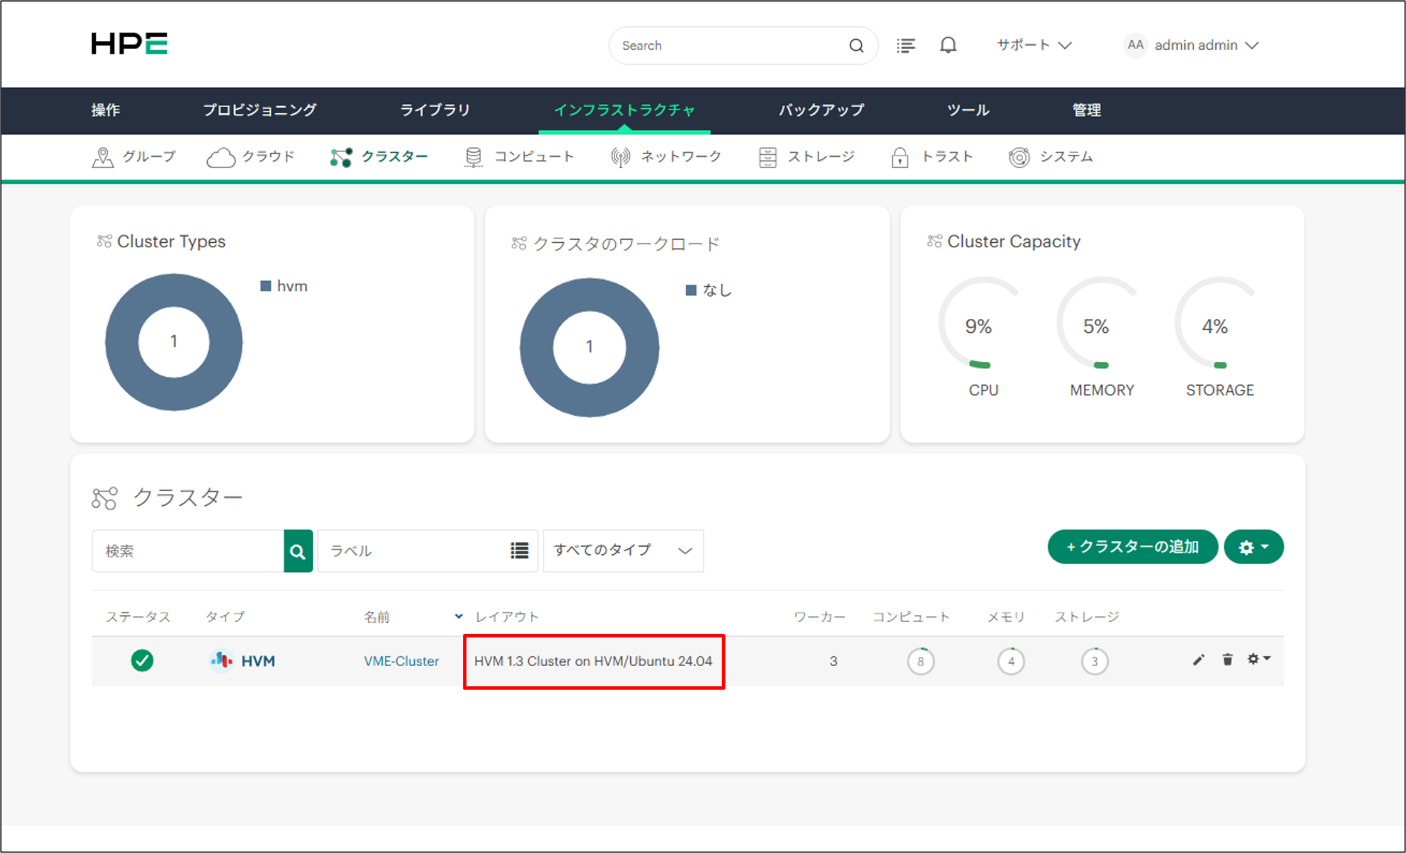Click the magnifier icon in top Search box
The height and width of the screenshot is (853, 1406).
[856, 45]
